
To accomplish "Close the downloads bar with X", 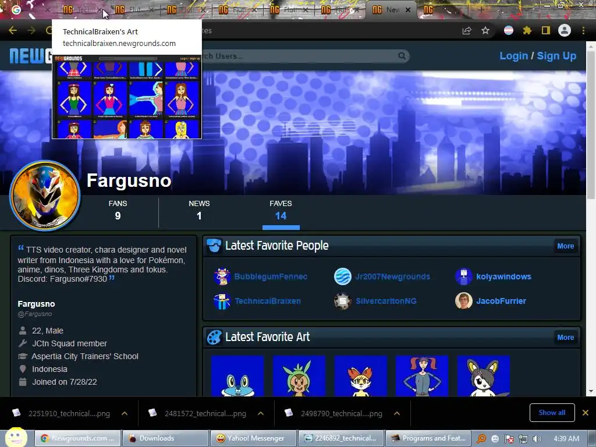I will [586, 413].
